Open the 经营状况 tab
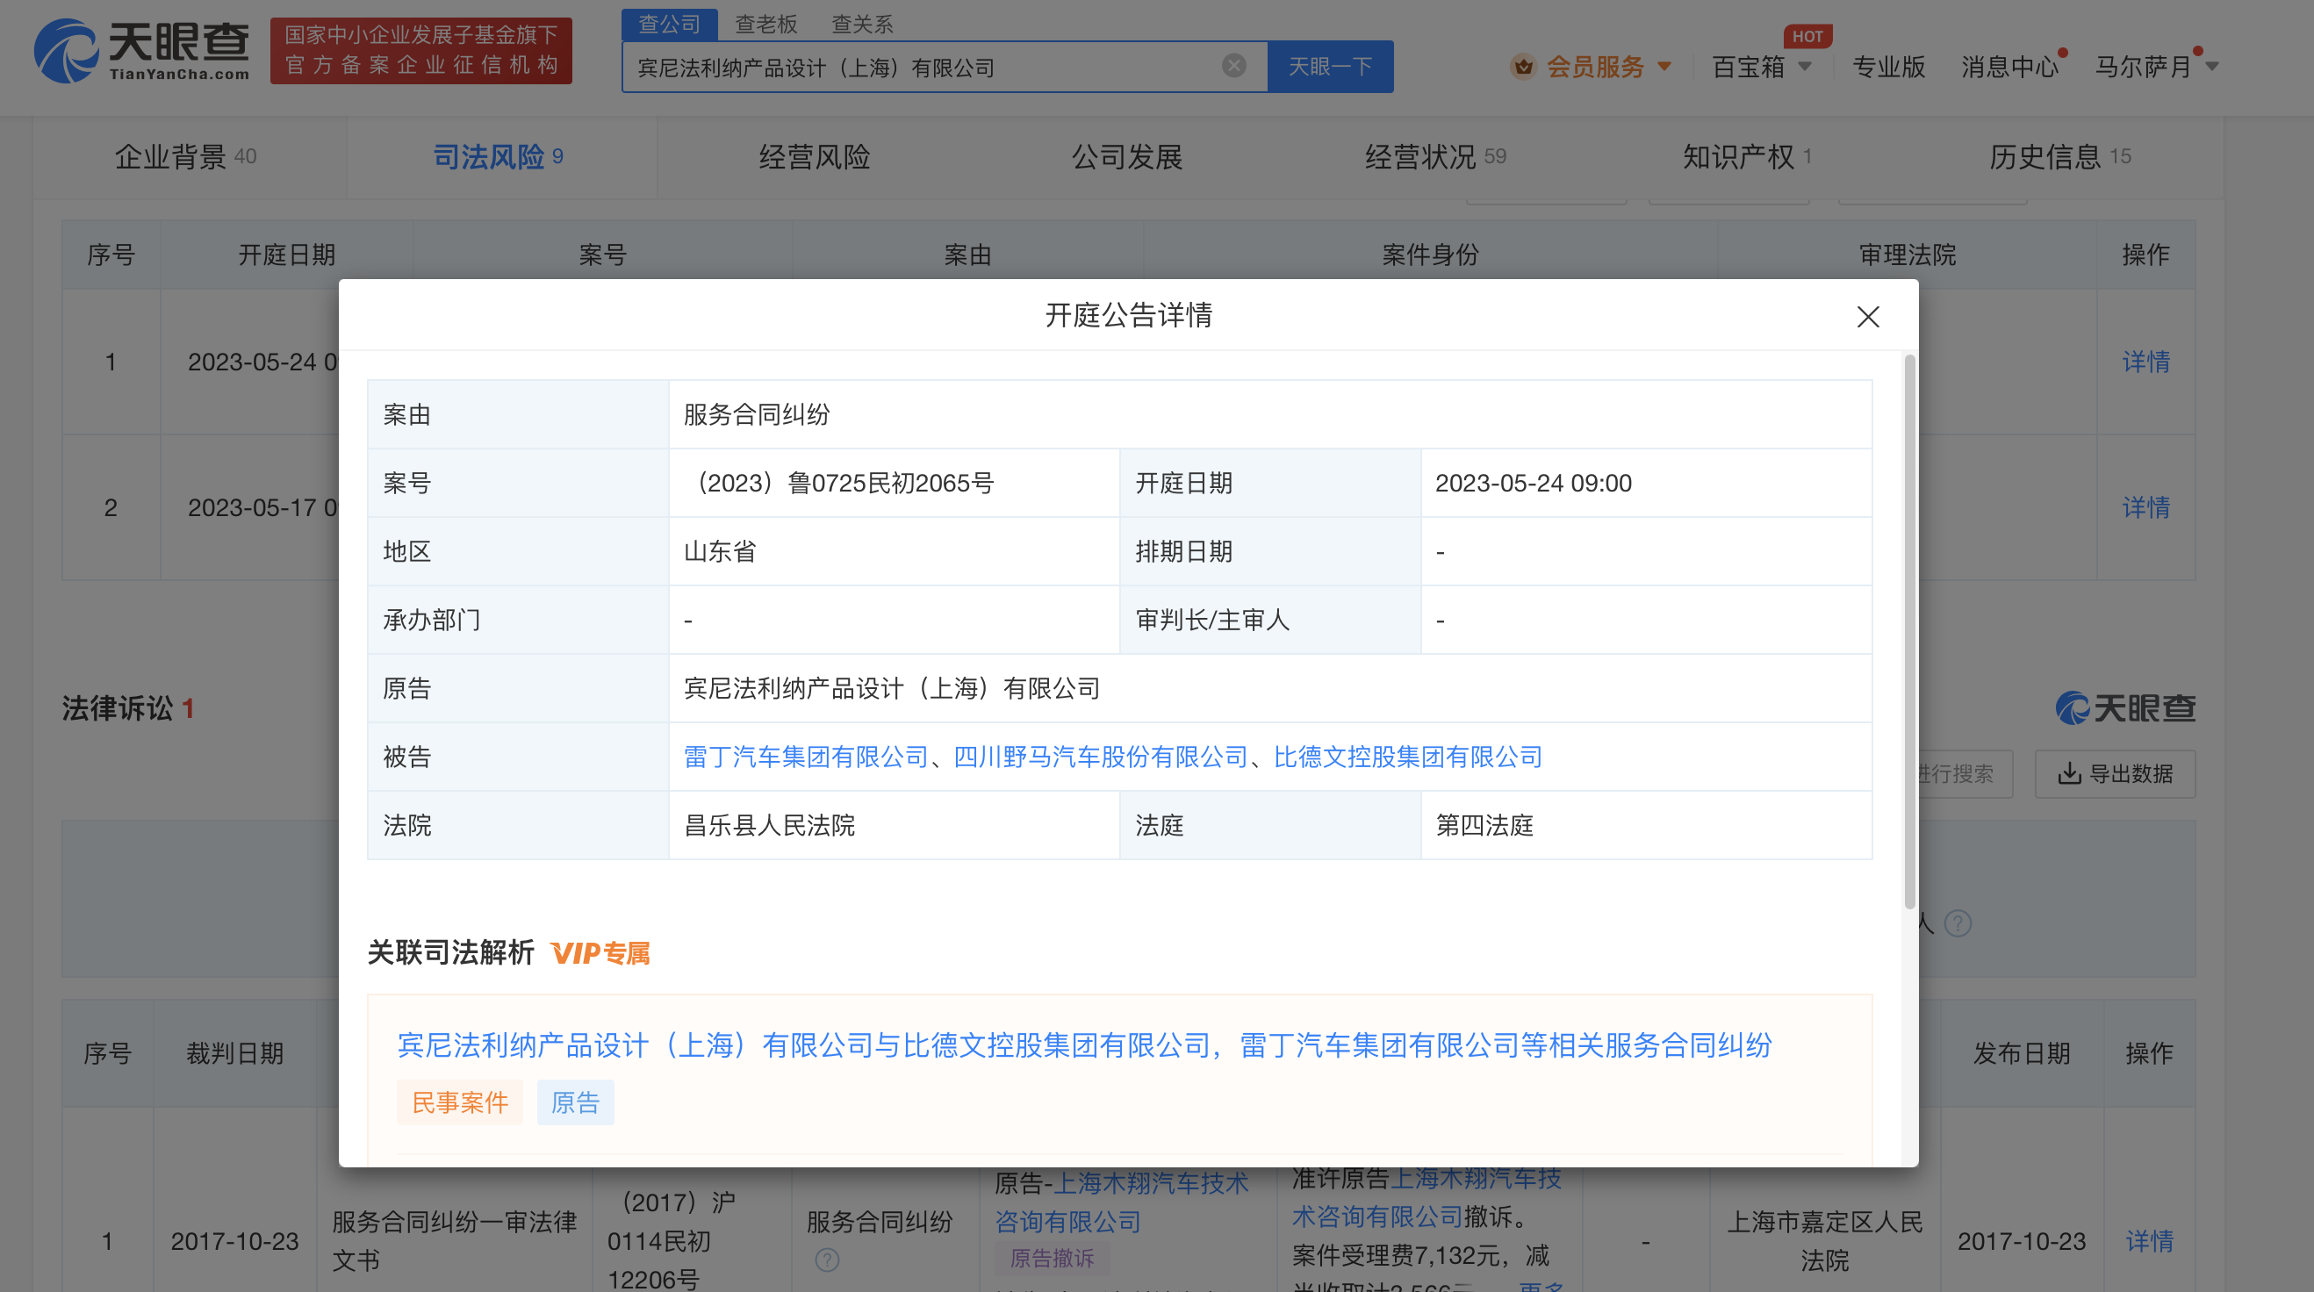The width and height of the screenshot is (2314, 1292). pyautogui.click(x=1435, y=157)
